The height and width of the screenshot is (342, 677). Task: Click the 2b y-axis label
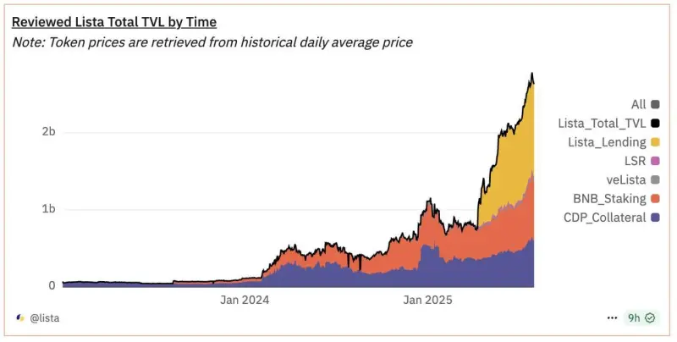click(47, 132)
